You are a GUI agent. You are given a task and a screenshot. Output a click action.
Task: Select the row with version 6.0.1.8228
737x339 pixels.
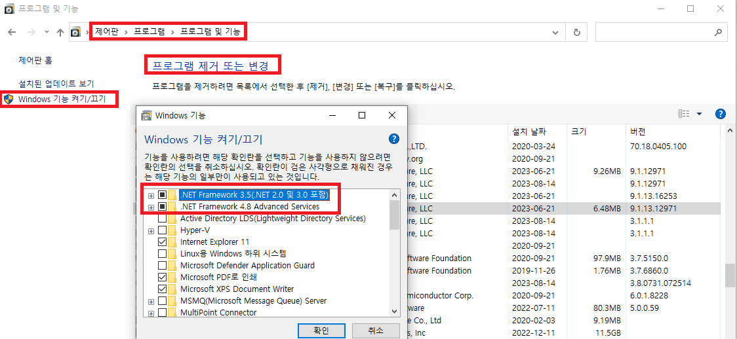tap(563, 295)
